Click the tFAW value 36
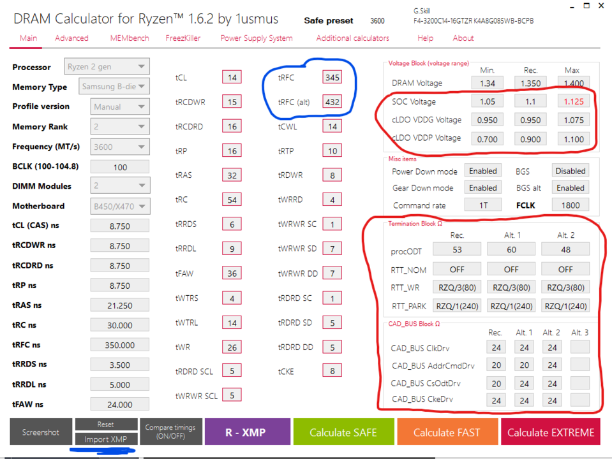 pyautogui.click(x=232, y=273)
